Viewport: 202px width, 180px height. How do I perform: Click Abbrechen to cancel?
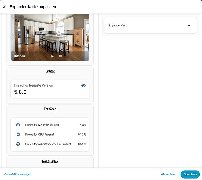click(168, 174)
